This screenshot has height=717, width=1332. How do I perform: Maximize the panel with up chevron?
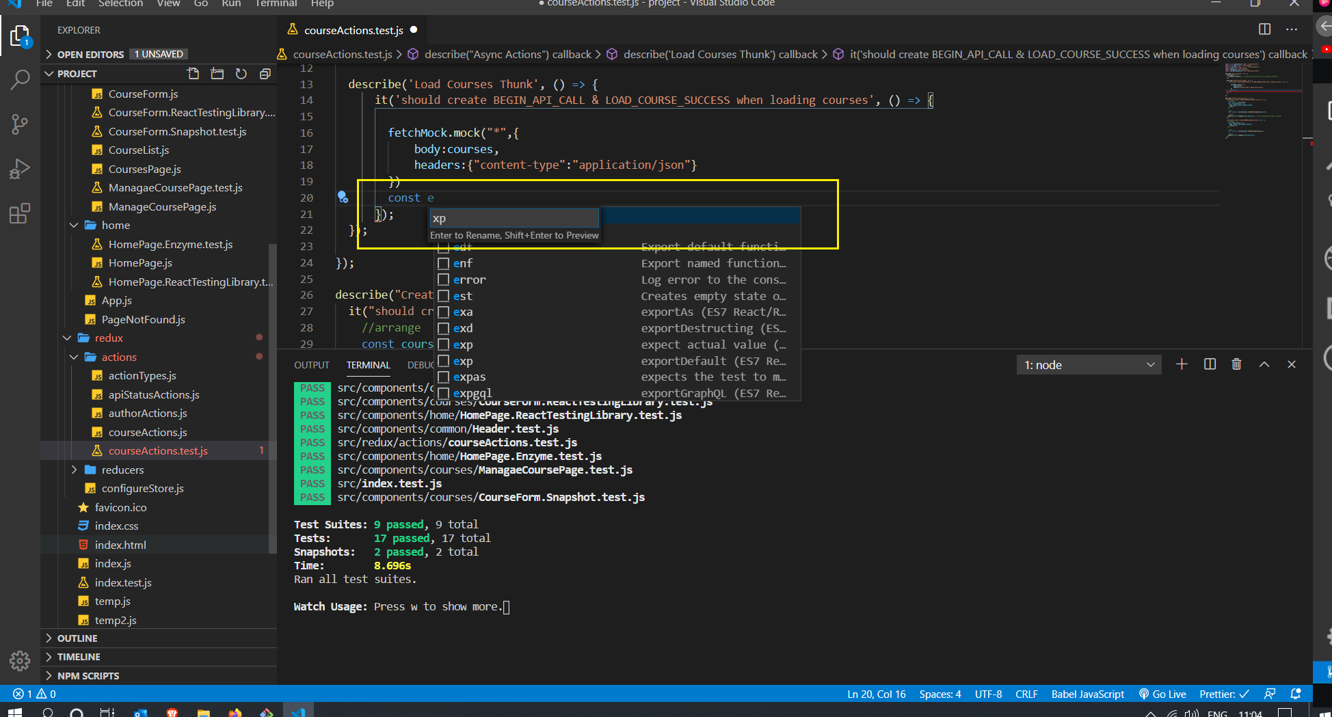point(1264,364)
